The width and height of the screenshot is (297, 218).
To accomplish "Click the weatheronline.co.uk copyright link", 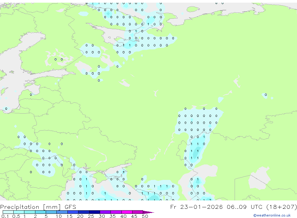I will (x=272, y=215).
